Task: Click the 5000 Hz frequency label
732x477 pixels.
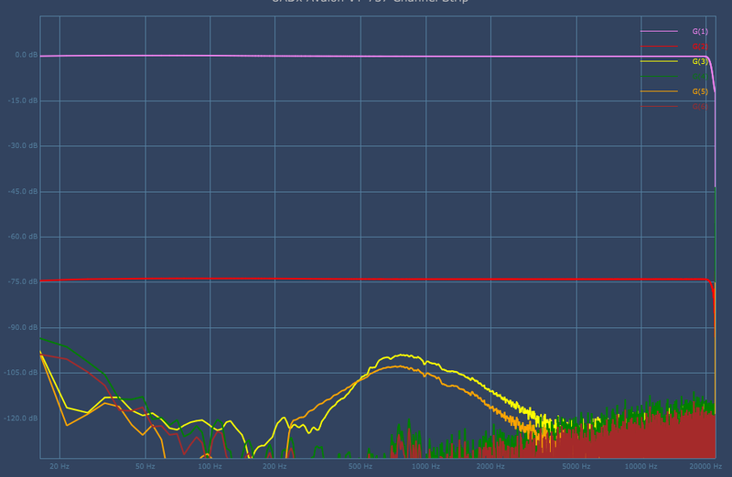Action: (x=576, y=466)
